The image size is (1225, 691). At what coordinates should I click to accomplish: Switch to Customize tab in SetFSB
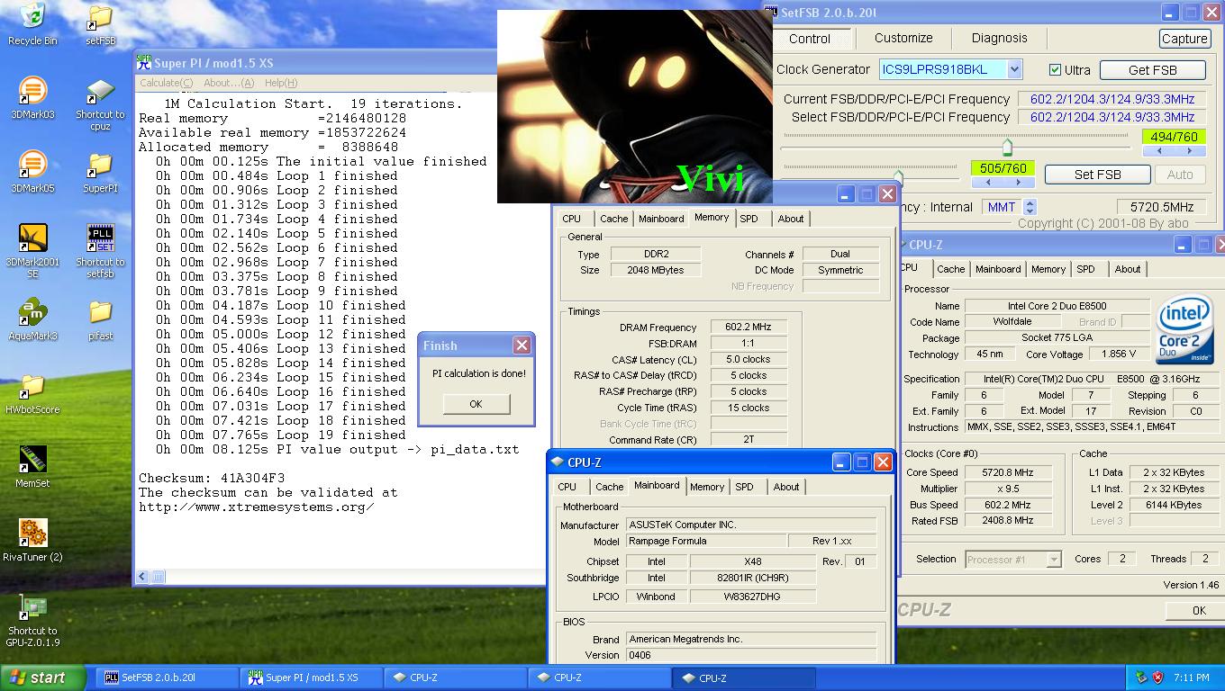click(903, 38)
